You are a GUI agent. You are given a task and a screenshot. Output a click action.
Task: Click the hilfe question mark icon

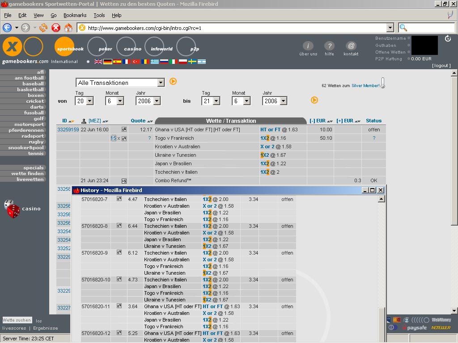point(330,46)
